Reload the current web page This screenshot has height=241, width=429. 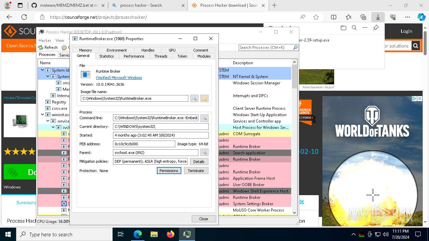pos(24,17)
